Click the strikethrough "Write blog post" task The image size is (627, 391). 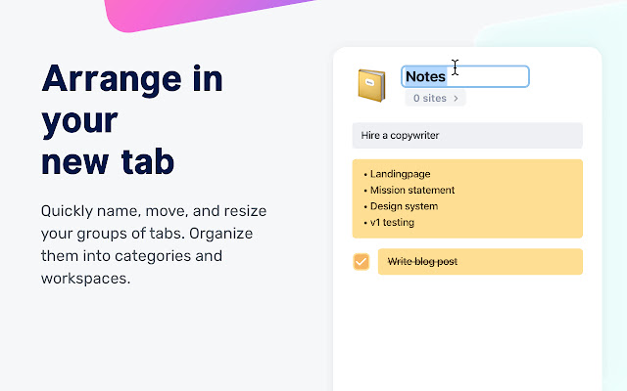pyautogui.click(x=422, y=262)
